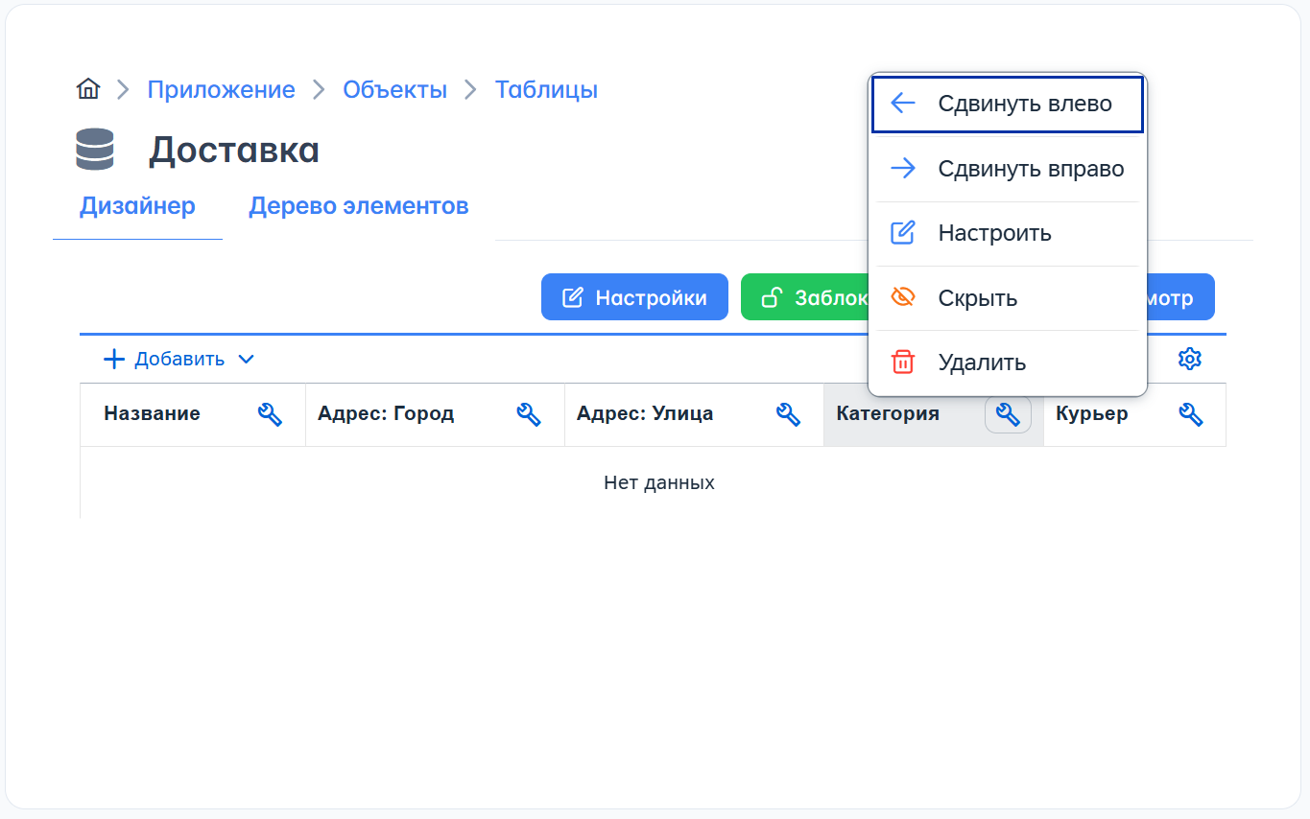This screenshot has height=819, width=1310.
Task: Open wrench settings for Адрес: Улица column
Action: coord(788,414)
